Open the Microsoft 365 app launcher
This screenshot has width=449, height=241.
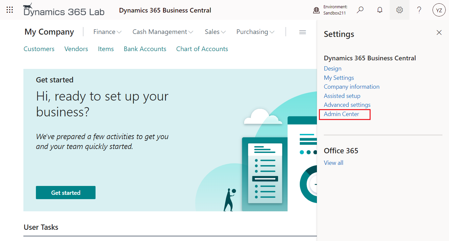(x=10, y=10)
